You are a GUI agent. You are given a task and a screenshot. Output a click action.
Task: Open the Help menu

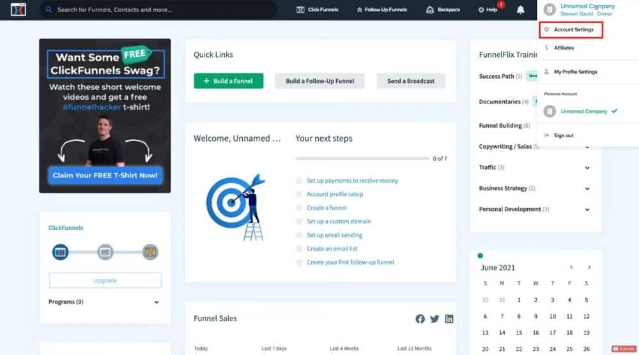[x=488, y=10]
